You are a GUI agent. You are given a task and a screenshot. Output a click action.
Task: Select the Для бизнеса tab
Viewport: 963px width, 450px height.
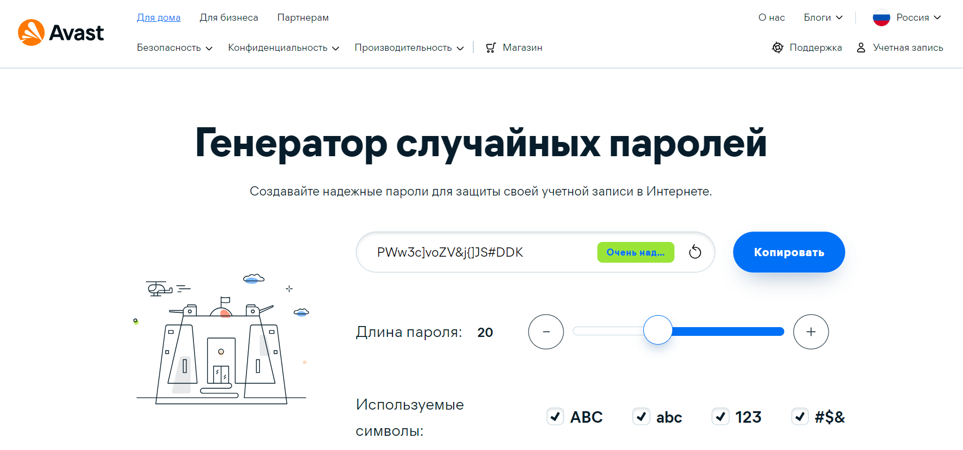pyautogui.click(x=228, y=17)
